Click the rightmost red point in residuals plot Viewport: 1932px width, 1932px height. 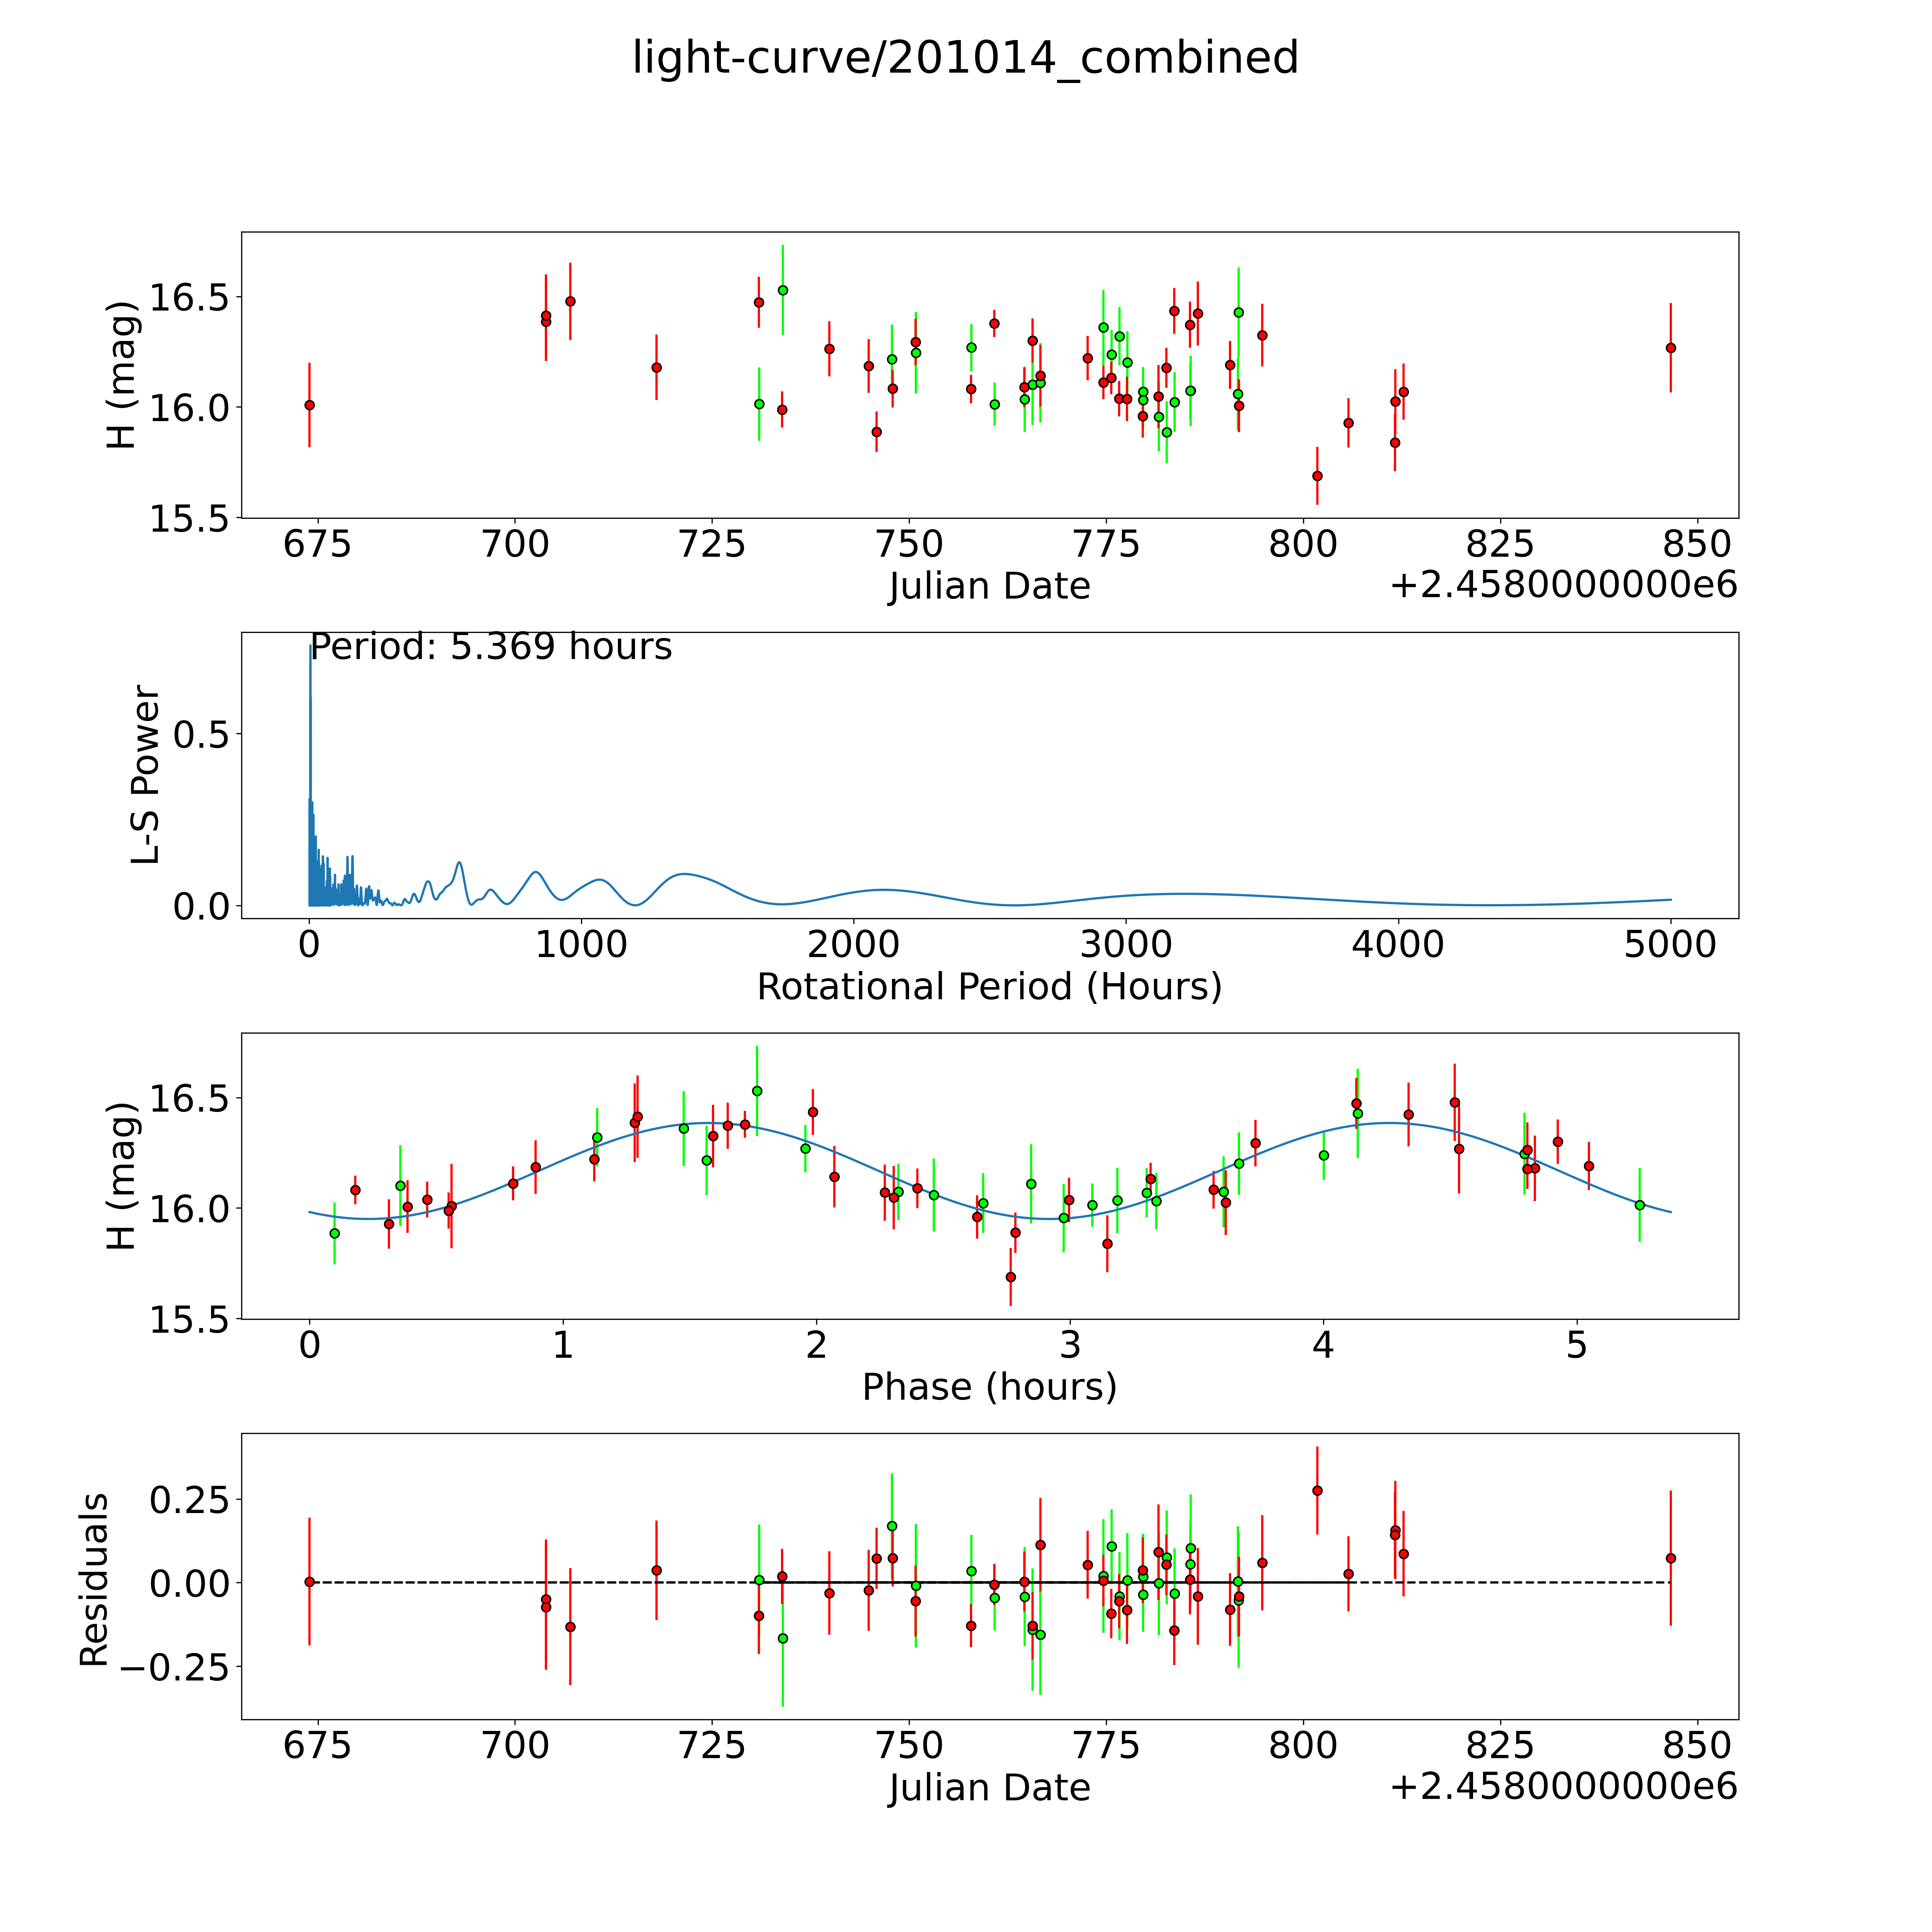click(1670, 1558)
